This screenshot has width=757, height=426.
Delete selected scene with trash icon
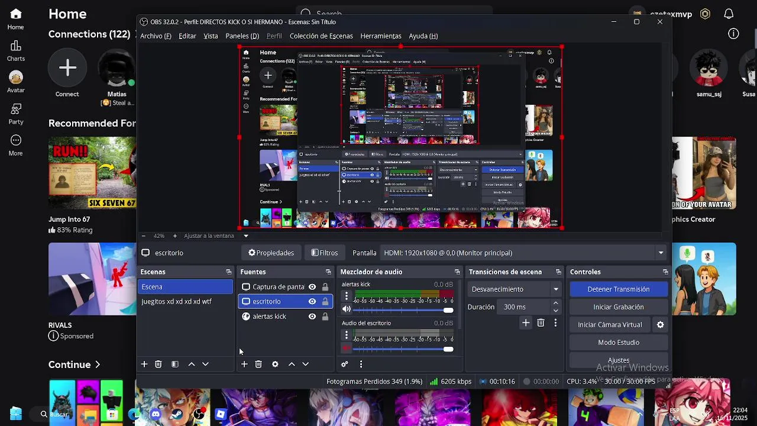[158, 364]
